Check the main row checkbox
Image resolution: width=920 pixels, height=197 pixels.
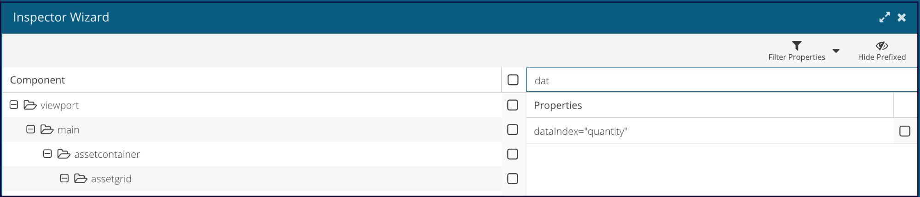tap(513, 129)
